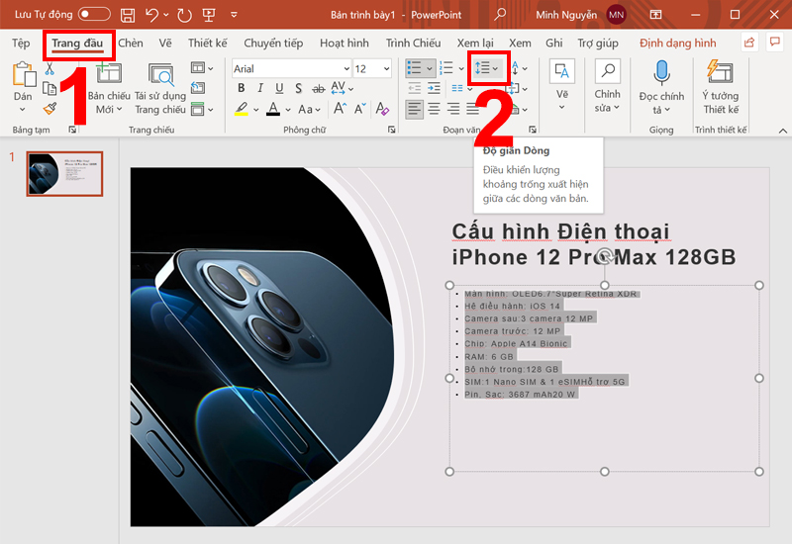Image resolution: width=792 pixels, height=544 pixels.
Task: Click the Đọc chính tả microphone button
Action: pyautogui.click(x=661, y=82)
